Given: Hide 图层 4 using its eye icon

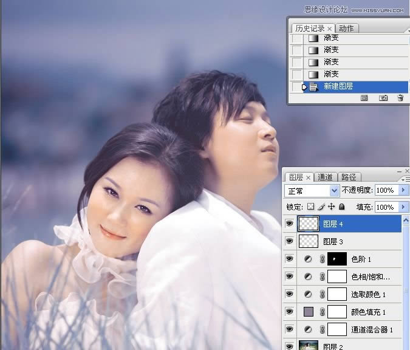Looking at the screenshot, I should (x=289, y=224).
